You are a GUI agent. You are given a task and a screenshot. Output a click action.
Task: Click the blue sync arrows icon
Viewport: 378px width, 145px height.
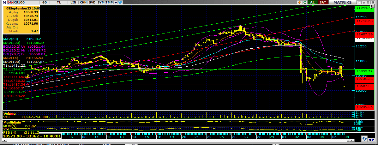[364, 139]
